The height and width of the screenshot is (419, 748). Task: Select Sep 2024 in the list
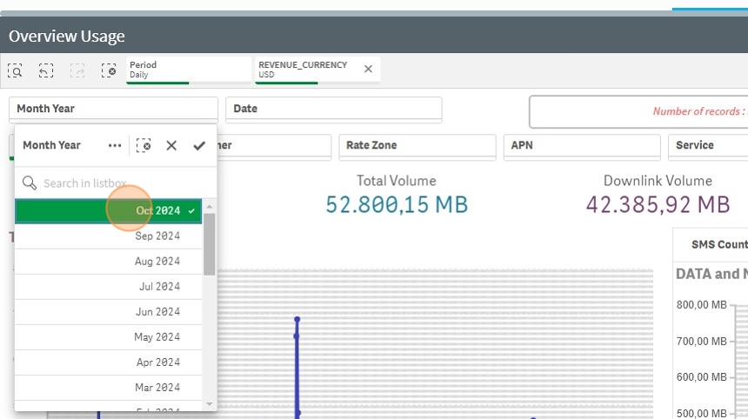pyautogui.click(x=109, y=236)
